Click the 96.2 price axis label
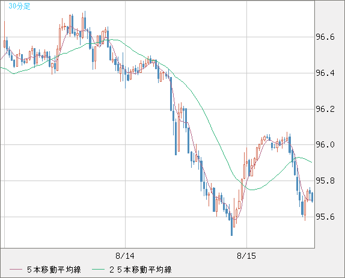 [325, 109]
